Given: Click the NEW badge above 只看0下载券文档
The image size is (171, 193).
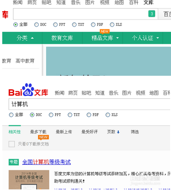Looking at the screenshot, I should (x=43, y=137).
